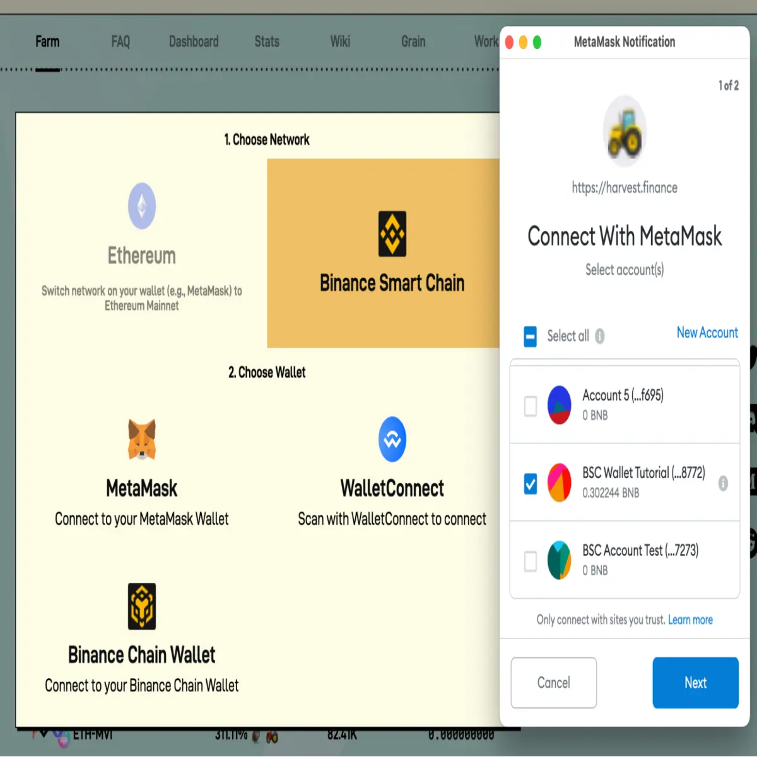The height and width of the screenshot is (757, 757).
Task: Switch to the Dashboard tab
Action: 194,42
